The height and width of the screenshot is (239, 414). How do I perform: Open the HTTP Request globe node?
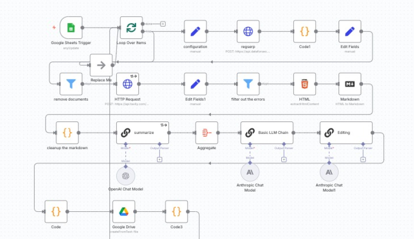[128, 84]
